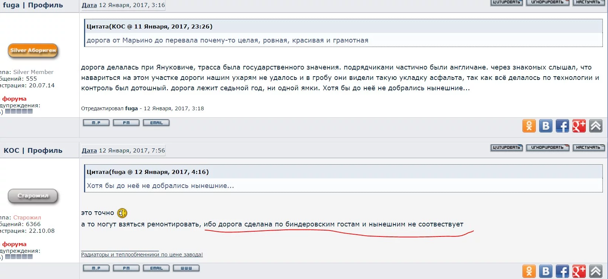Click the smiley emoticon in KOC's post

(122, 213)
